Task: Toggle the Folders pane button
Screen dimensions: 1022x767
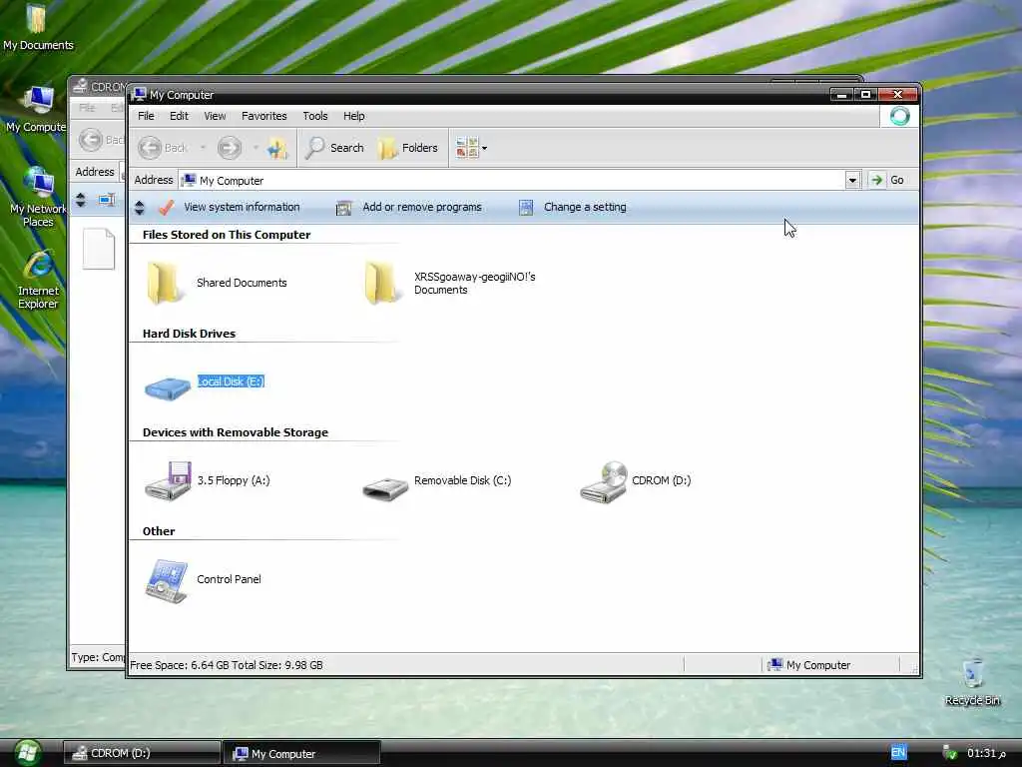Action: point(408,148)
